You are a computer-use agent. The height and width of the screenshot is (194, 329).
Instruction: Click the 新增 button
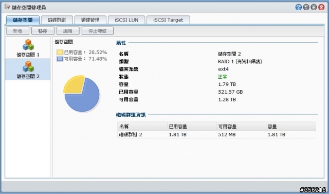coord(17,31)
